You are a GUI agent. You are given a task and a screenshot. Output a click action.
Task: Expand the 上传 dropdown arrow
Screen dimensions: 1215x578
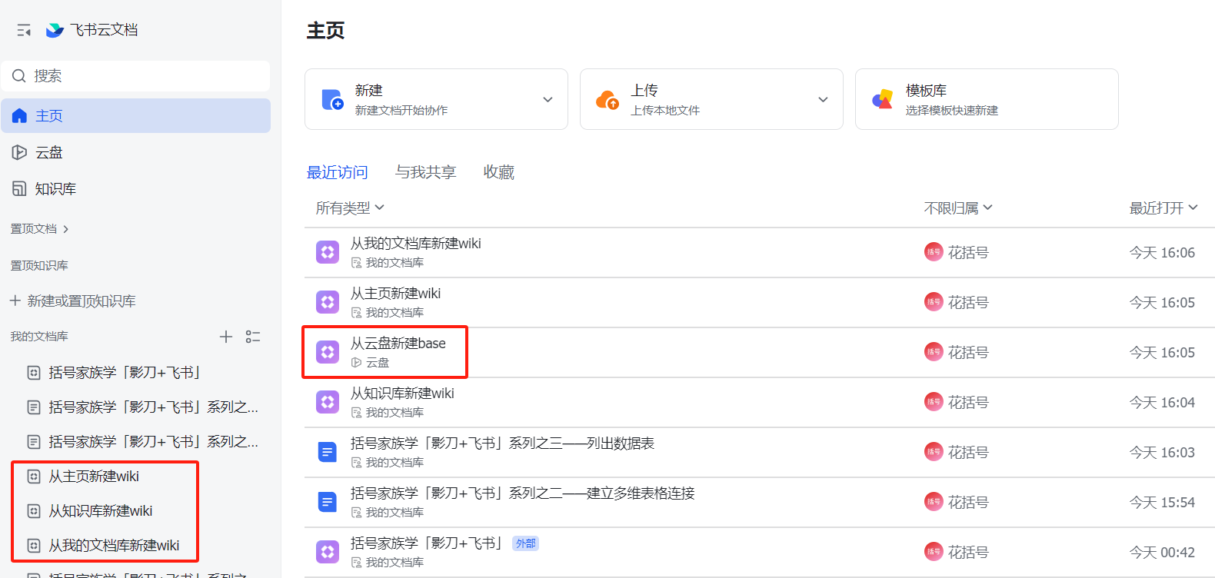click(x=823, y=99)
